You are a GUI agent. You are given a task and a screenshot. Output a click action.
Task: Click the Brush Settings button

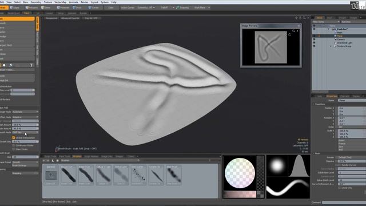25,165
